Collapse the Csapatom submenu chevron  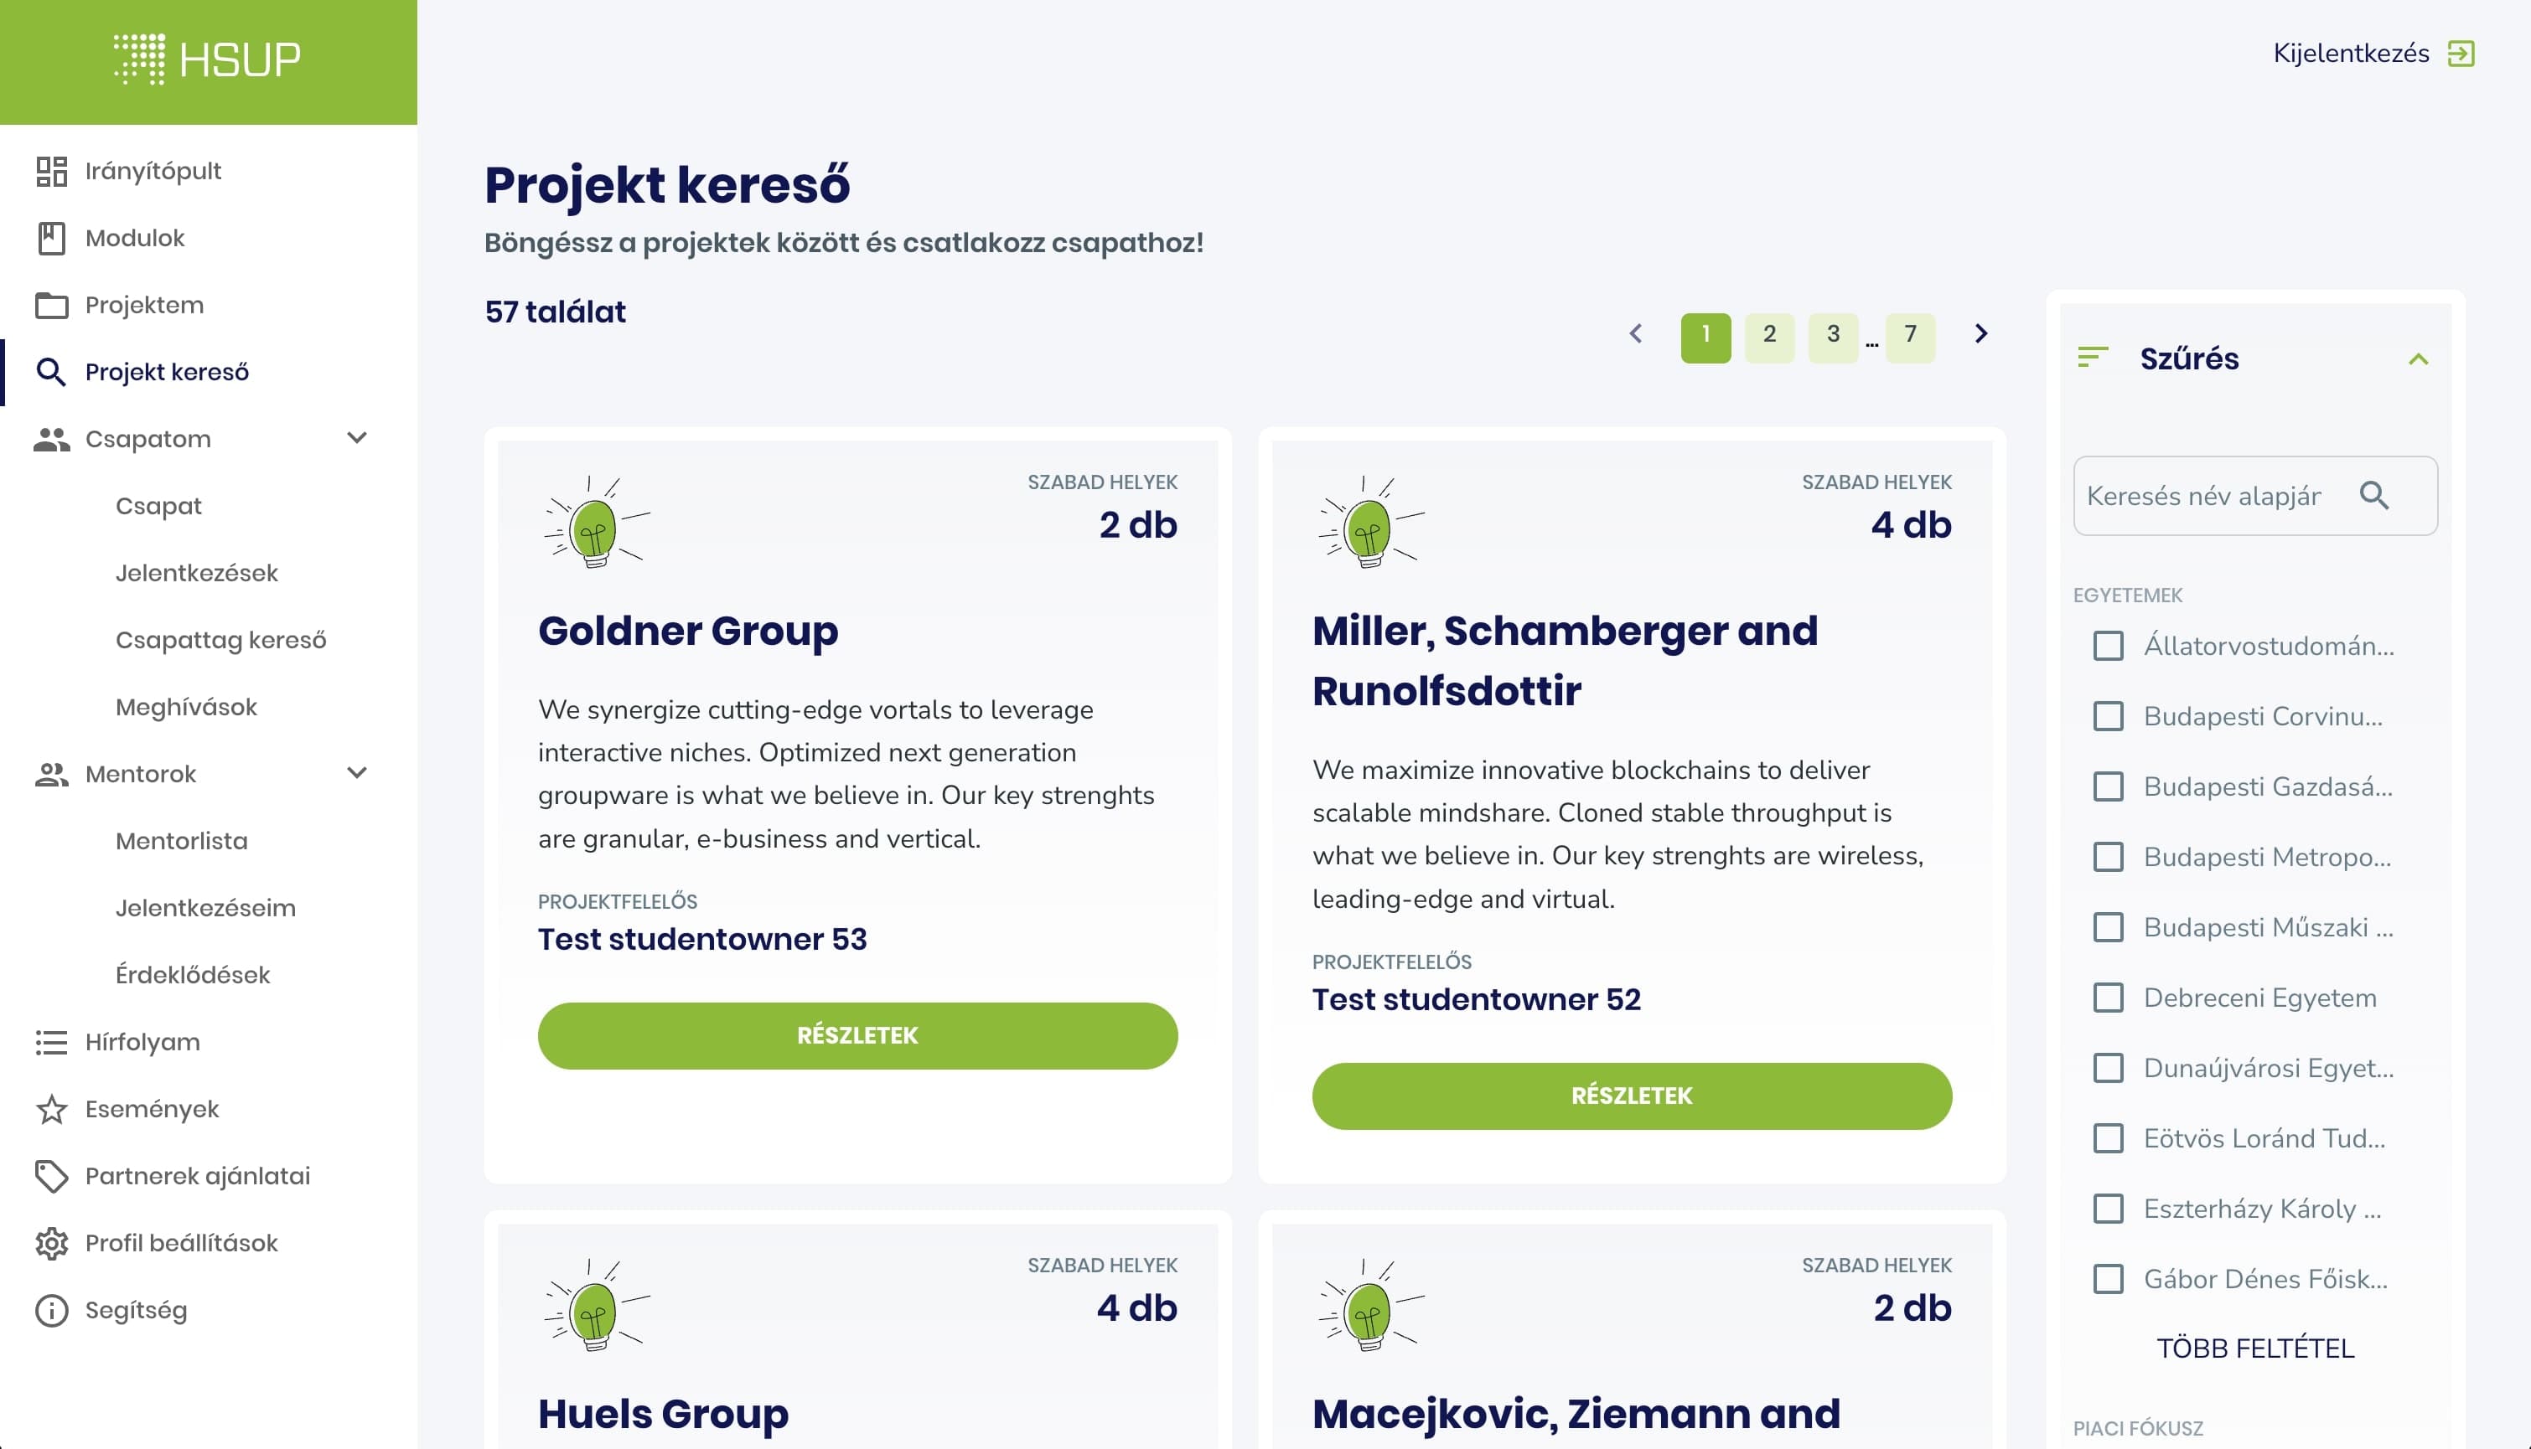pyautogui.click(x=356, y=438)
